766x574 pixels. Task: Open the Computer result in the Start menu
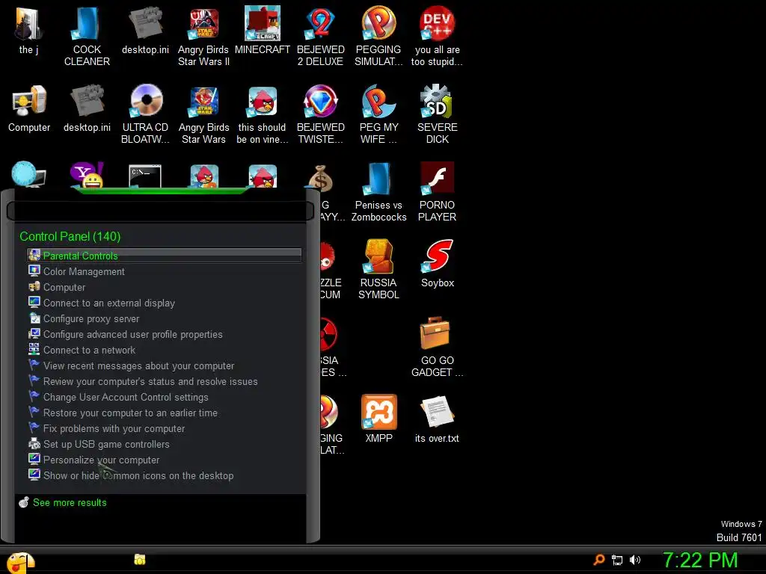tap(164, 287)
